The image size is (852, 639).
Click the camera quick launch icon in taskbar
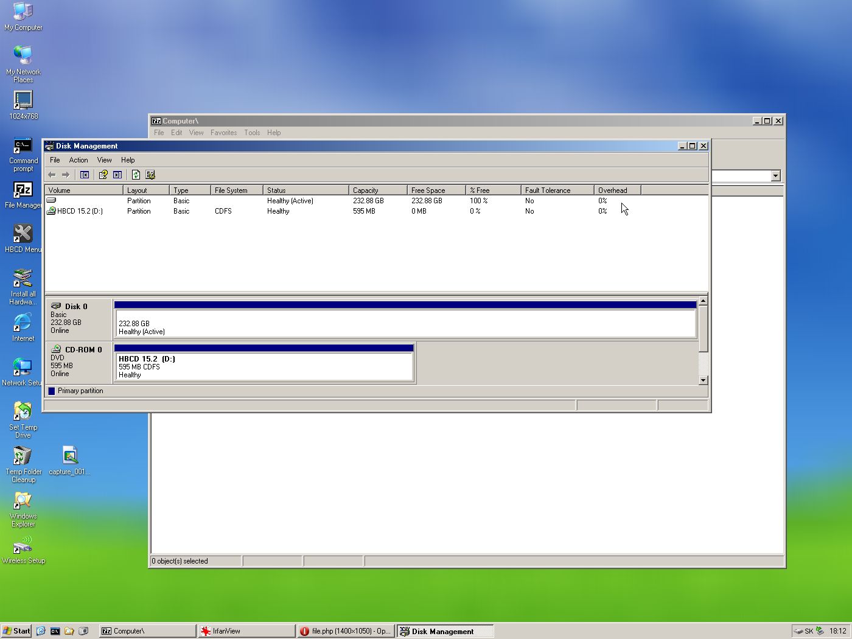pyautogui.click(x=83, y=631)
